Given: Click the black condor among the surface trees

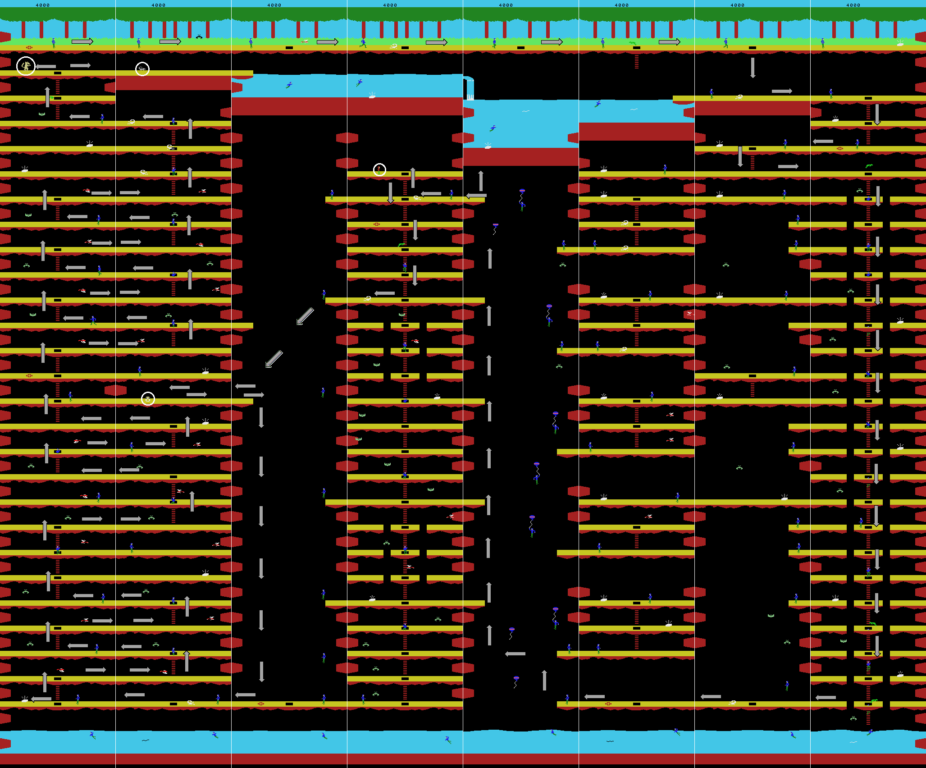Looking at the screenshot, I should tap(199, 37).
